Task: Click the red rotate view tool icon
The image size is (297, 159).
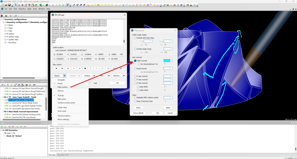Action: click(x=19, y=5)
